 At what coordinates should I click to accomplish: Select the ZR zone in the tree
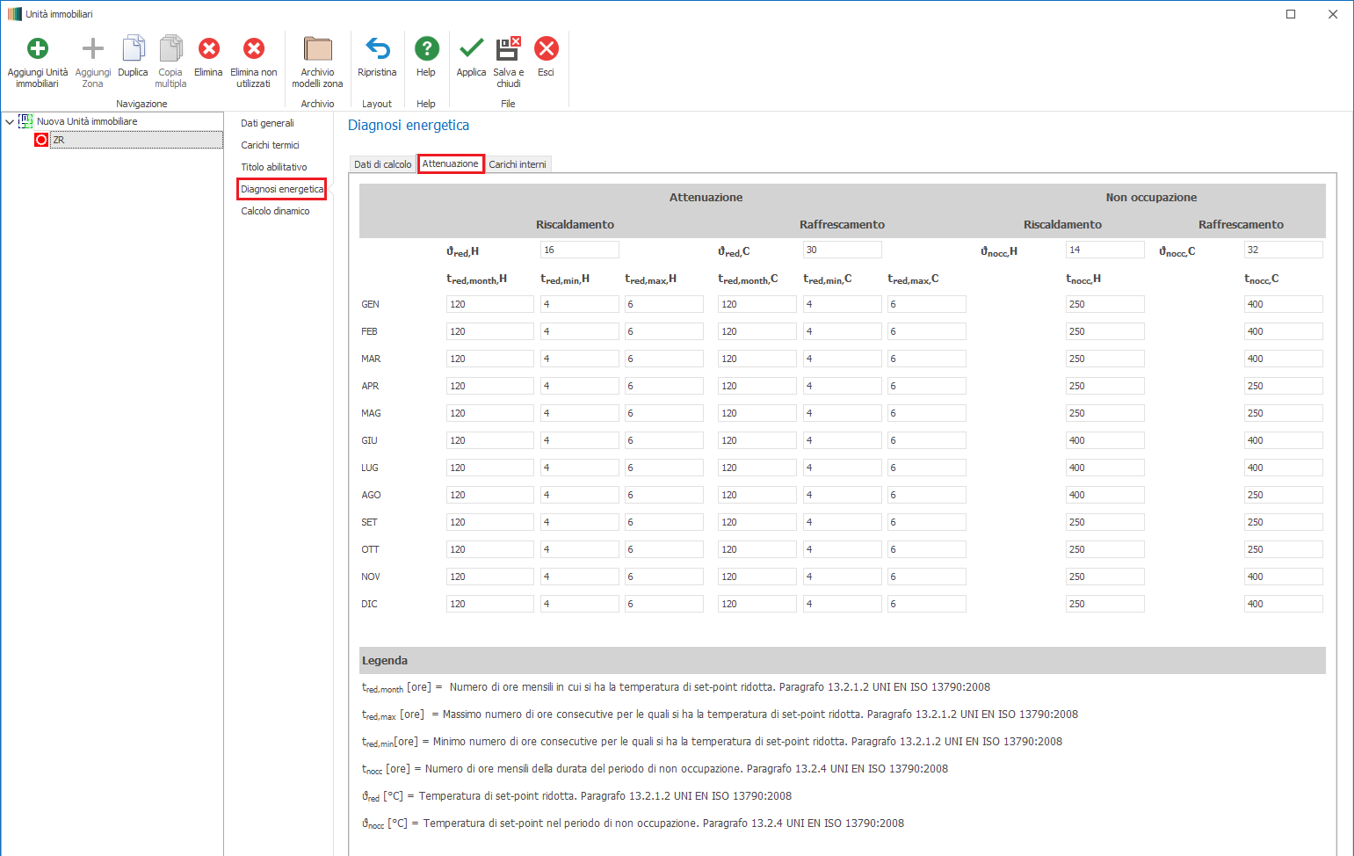click(x=59, y=140)
